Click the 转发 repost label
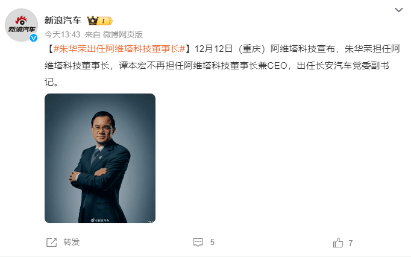This screenshot has width=411, height=257. [x=71, y=242]
